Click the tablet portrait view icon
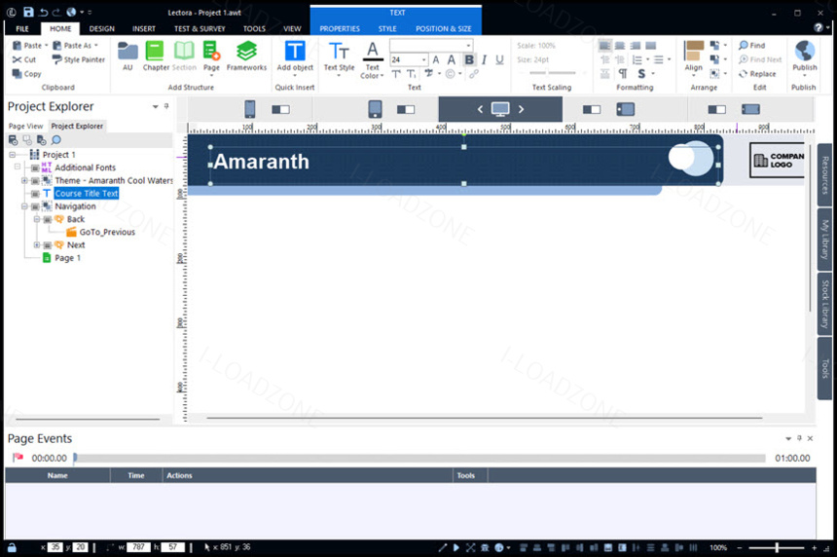 tap(376, 109)
